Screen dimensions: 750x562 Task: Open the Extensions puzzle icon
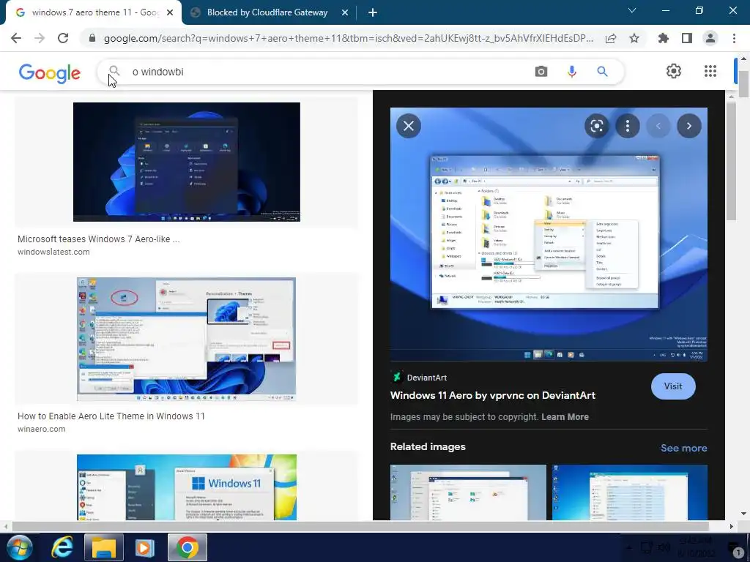point(663,38)
